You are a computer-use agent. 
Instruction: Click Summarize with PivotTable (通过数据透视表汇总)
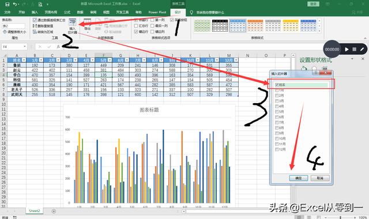pyautogui.click(x=49, y=20)
